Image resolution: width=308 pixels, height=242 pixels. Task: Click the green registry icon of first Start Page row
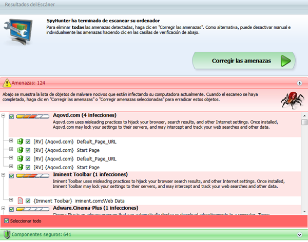(x=20, y=150)
